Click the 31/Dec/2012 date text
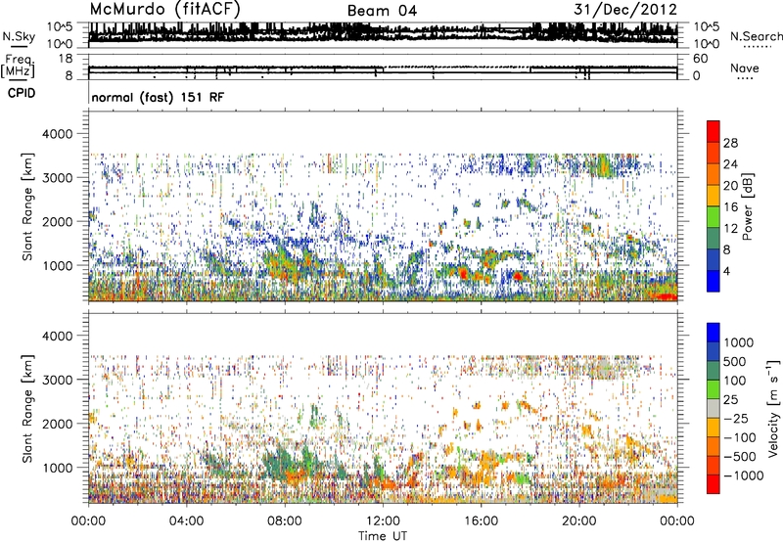This screenshot has height=542, width=783. 625,9
